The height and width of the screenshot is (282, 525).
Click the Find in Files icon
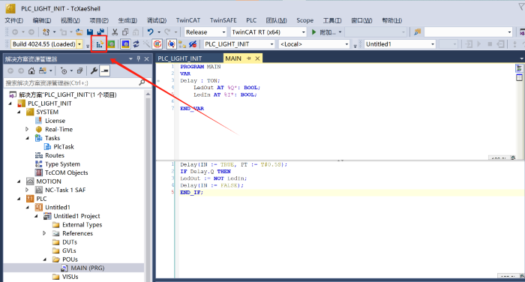click(x=417, y=32)
